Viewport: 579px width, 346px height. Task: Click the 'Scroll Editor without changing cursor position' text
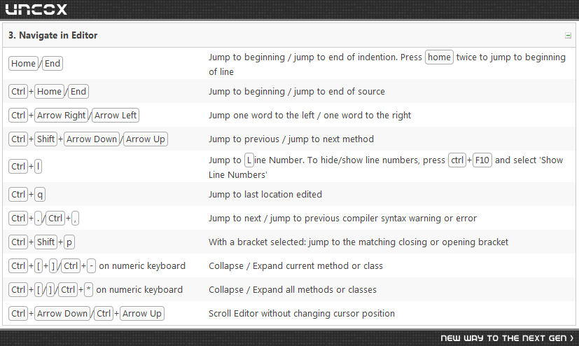pos(301,314)
